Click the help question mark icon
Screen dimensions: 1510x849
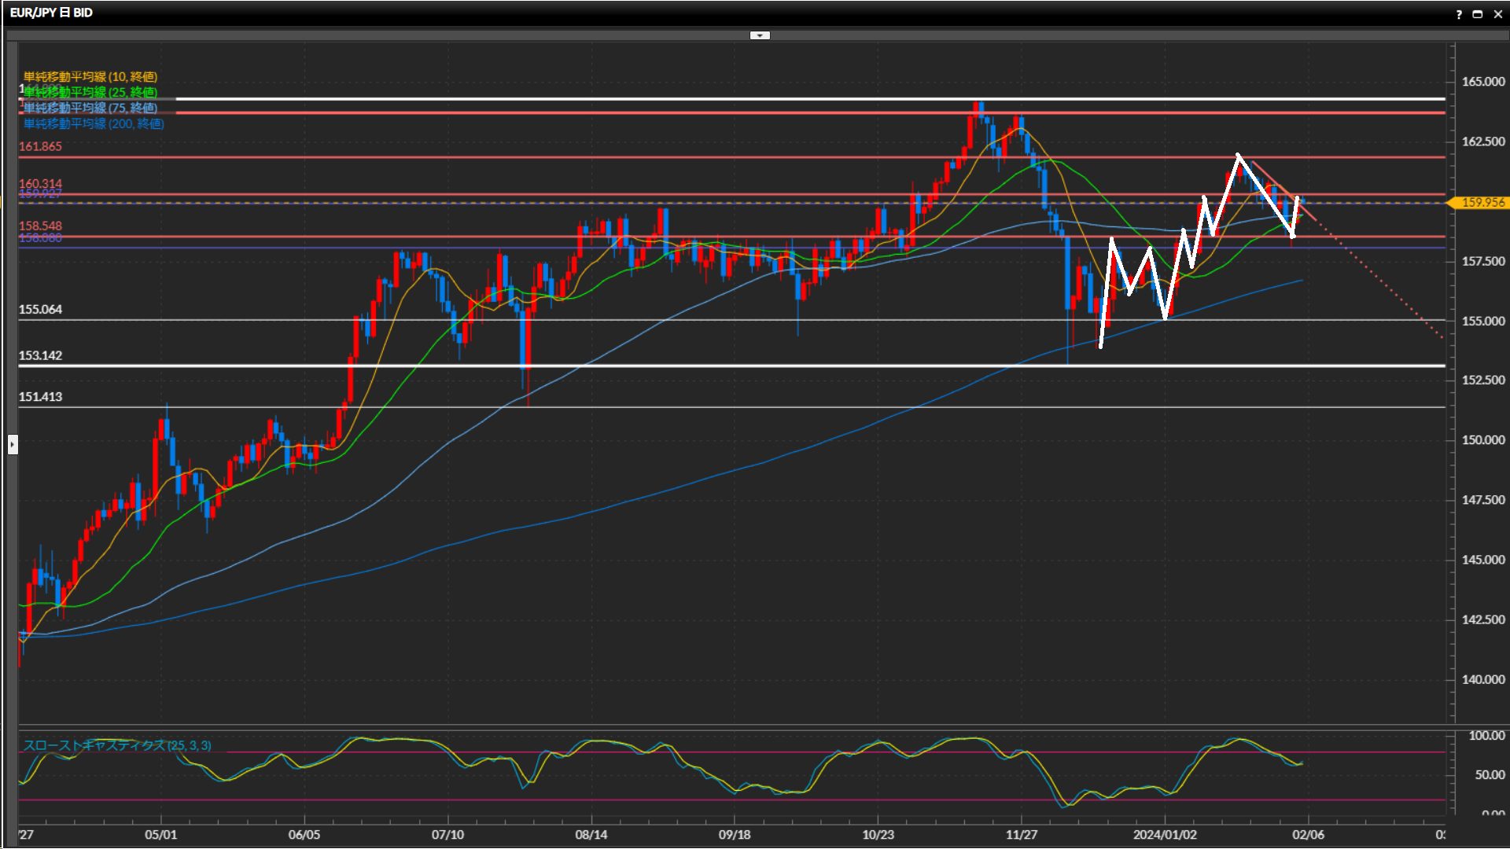[1459, 14]
